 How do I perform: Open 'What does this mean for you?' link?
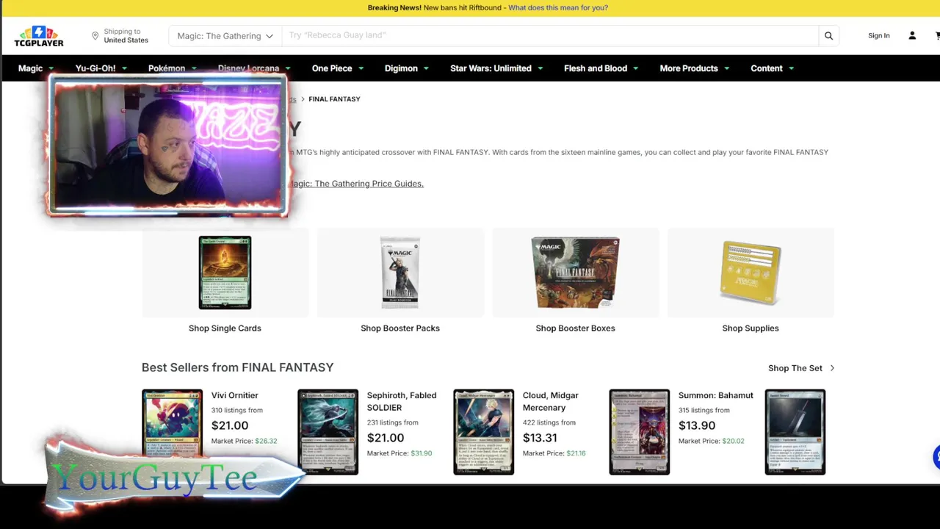[x=558, y=7]
